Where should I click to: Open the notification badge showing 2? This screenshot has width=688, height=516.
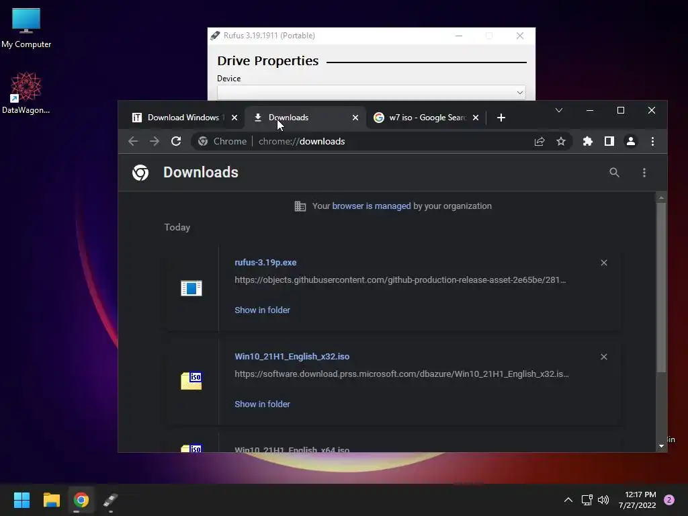tap(669, 500)
